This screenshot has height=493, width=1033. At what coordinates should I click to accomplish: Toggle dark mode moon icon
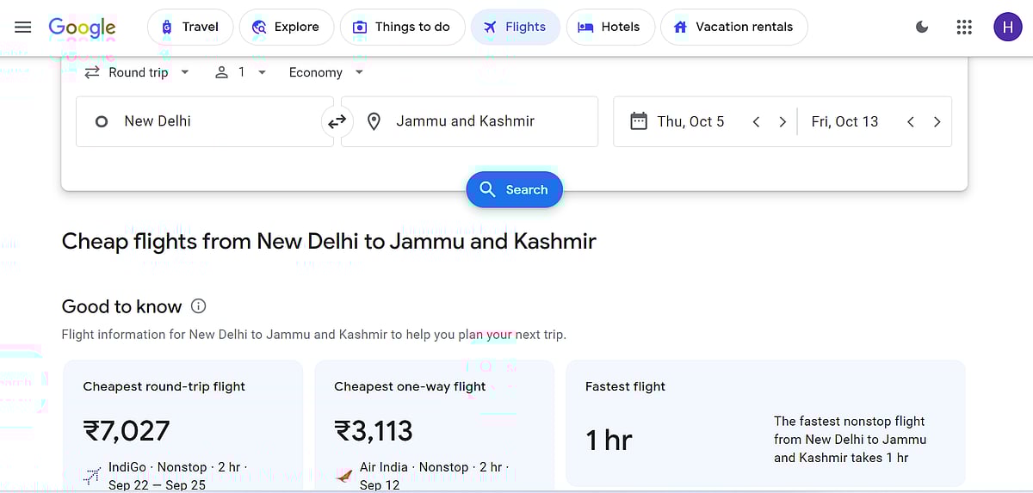click(922, 27)
